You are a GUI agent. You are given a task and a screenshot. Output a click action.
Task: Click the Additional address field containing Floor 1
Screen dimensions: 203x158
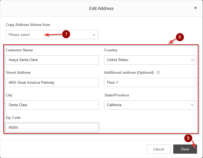click(151, 82)
